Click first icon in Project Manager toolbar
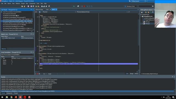 [142, 12]
